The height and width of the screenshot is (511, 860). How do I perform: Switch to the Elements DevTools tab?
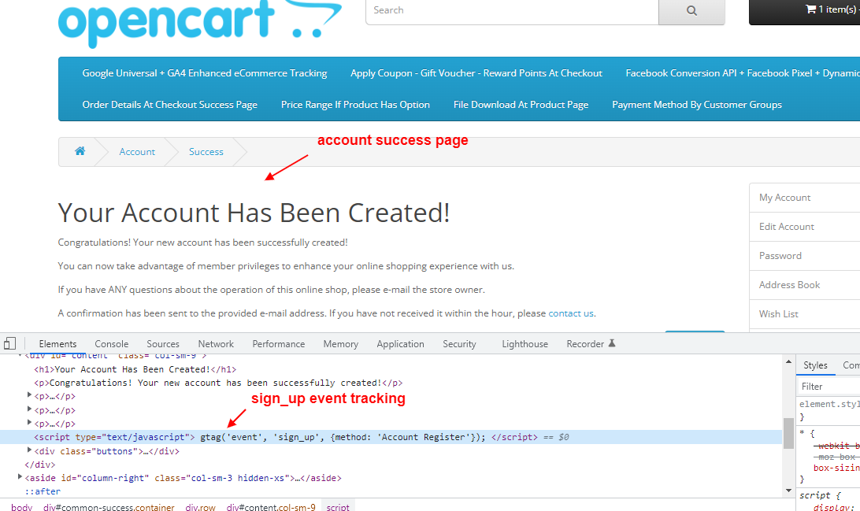[x=57, y=344]
